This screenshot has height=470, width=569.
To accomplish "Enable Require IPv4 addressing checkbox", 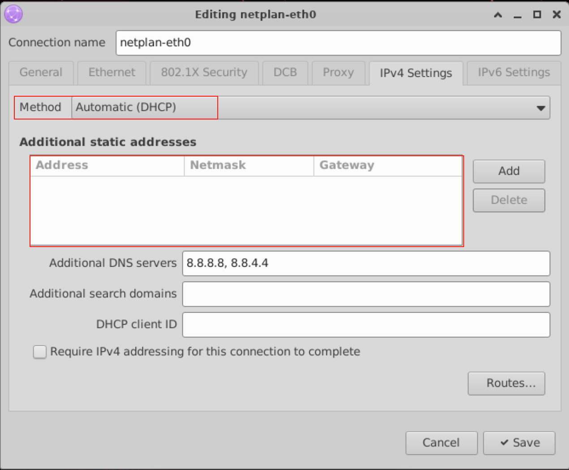I will [40, 352].
